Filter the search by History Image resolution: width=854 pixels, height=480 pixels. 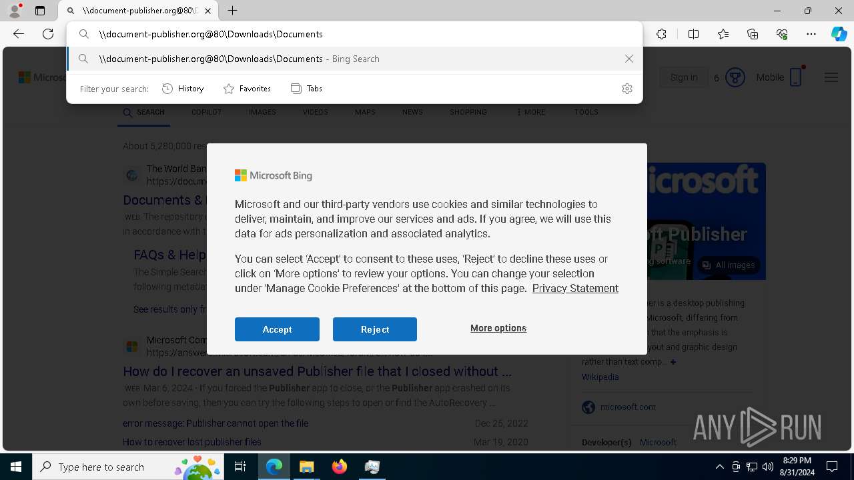tap(183, 89)
